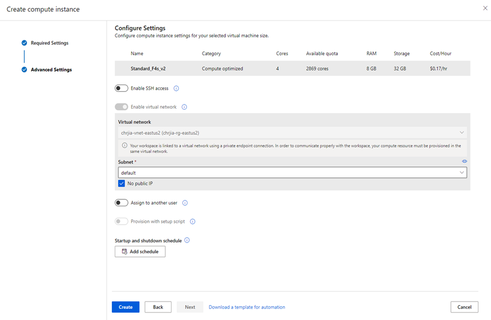491x320 pixels.
Task: Click the Storage column header
Action: pyautogui.click(x=402, y=53)
